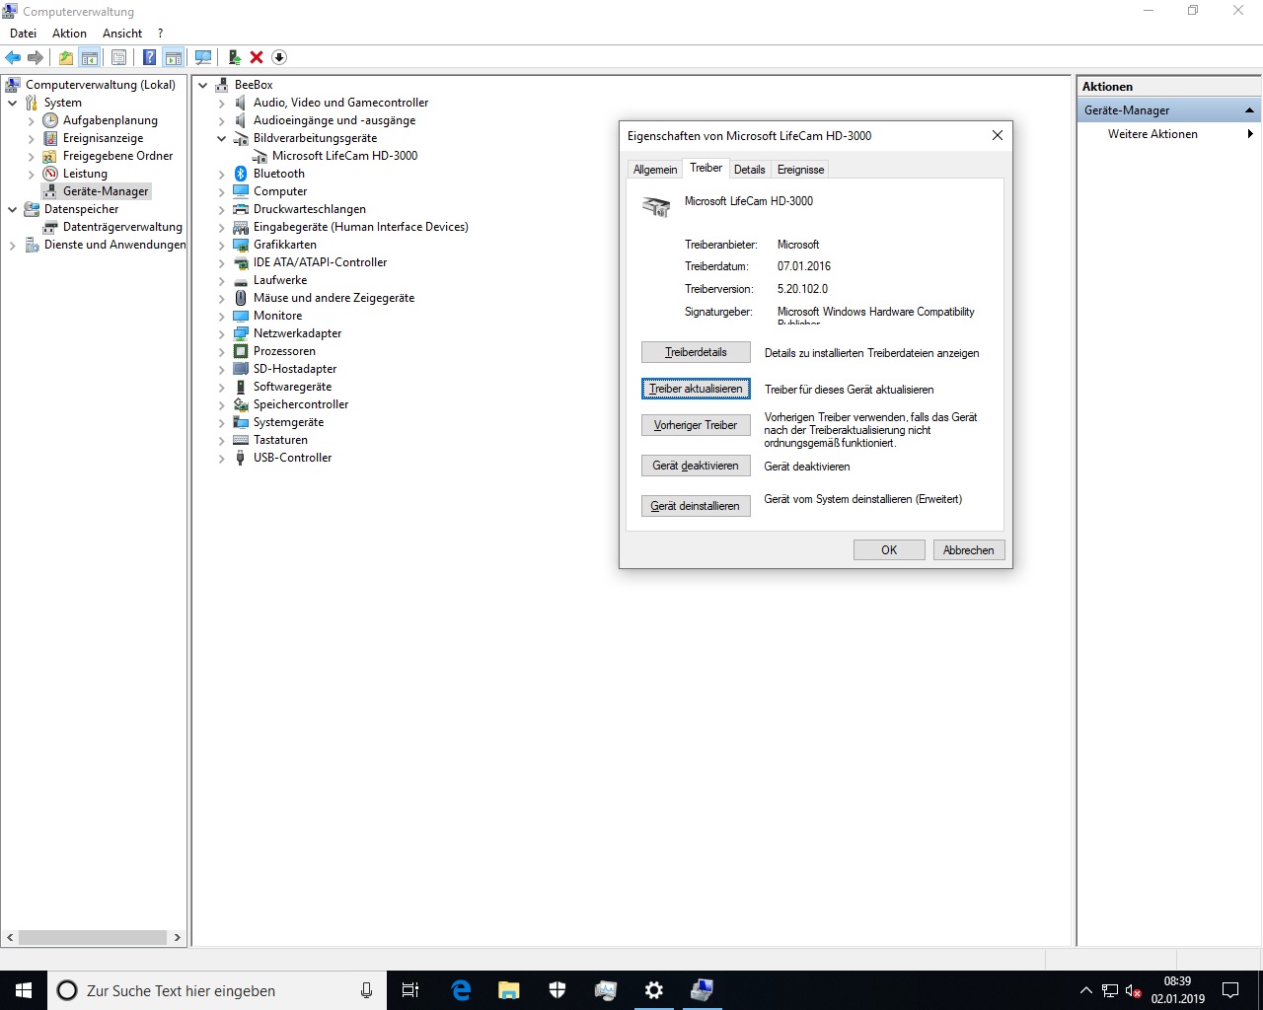Close the LifeCam properties dialog
The height and width of the screenshot is (1010, 1263).
coord(998,135)
